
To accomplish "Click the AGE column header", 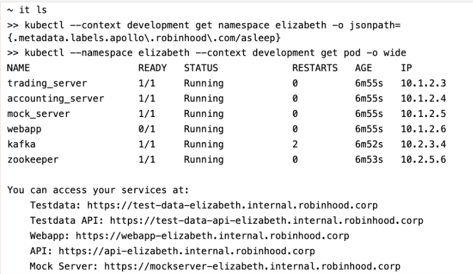I will point(363,68).
